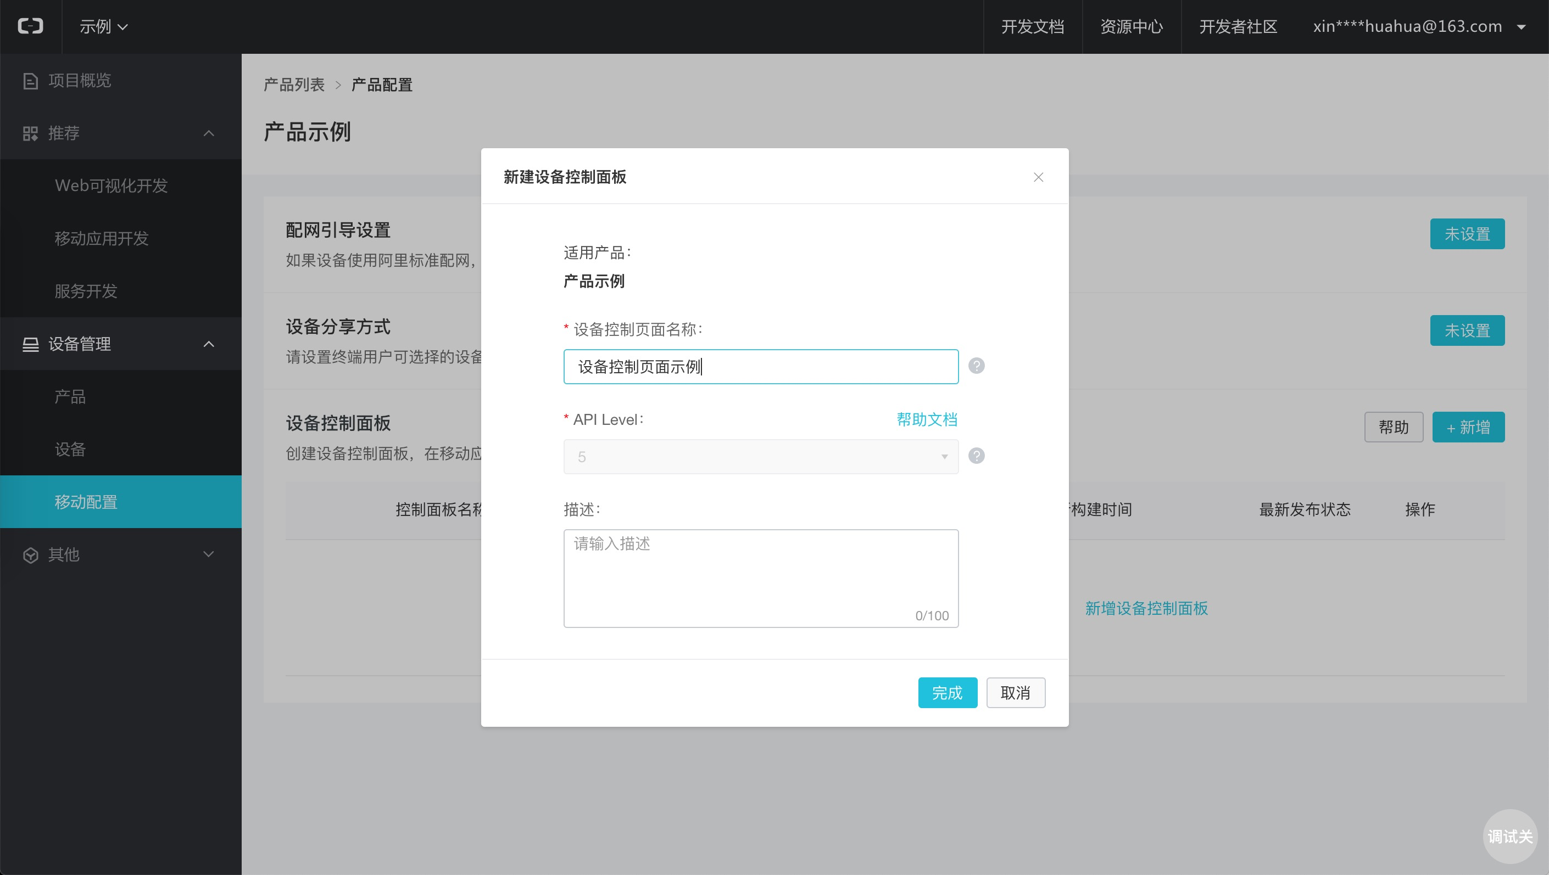Screen dimensions: 1549x875
Task: Click the 产品示例 value in dialog
Action: pos(594,281)
